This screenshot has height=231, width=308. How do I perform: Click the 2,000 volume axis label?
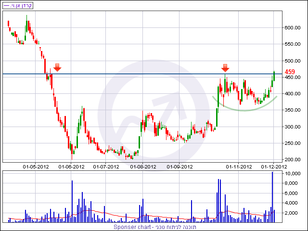pos(293,213)
